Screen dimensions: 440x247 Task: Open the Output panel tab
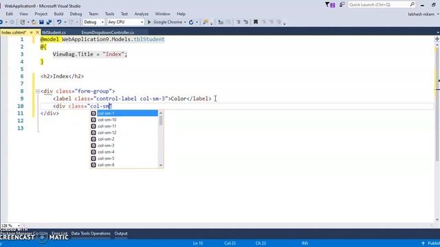[x=121, y=233]
